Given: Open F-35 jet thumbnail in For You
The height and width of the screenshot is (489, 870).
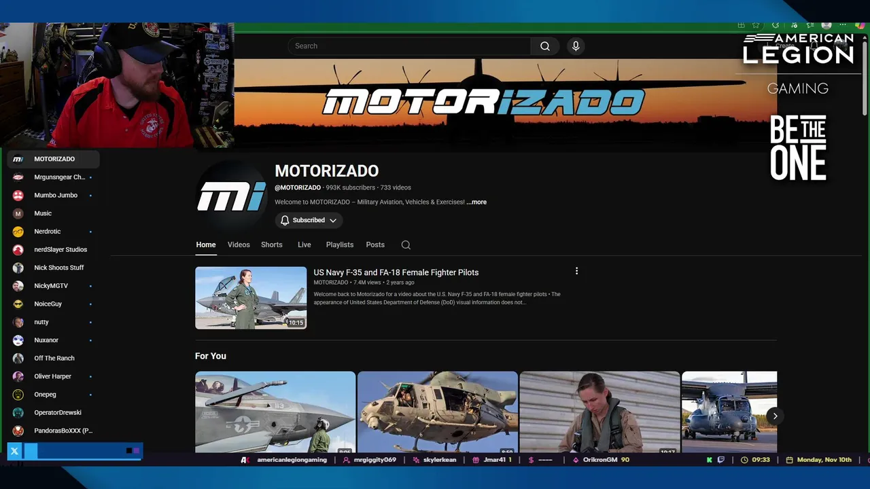Looking at the screenshot, I should [x=275, y=412].
